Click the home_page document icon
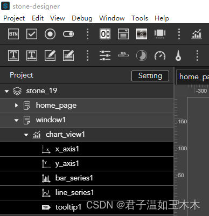Screen dimensions: 209x216 pyautogui.click(x=27, y=106)
